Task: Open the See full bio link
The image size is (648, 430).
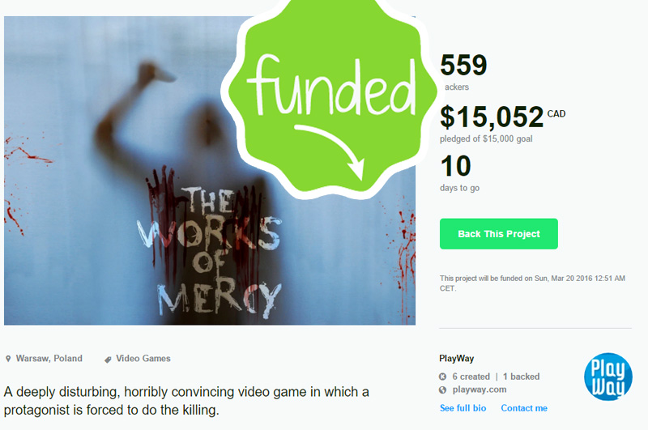Action: [463, 408]
